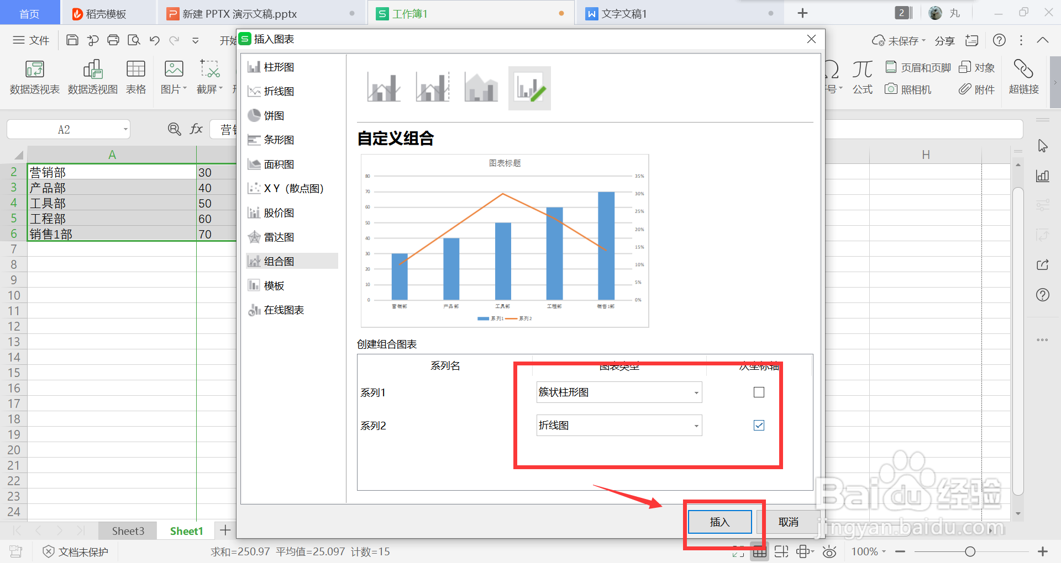
Task: Close the 插入图表 dialog
Action: 811,39
